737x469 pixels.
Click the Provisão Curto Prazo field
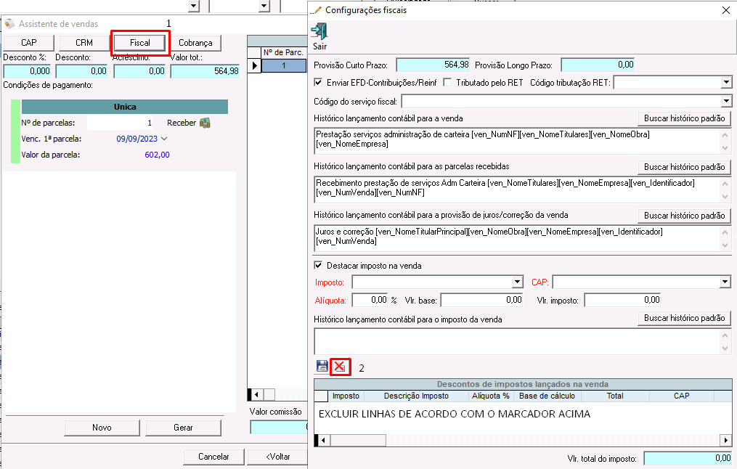(433, 65)
